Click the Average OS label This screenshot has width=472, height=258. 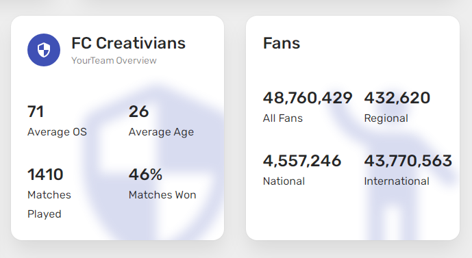click(x=57, y=132)
